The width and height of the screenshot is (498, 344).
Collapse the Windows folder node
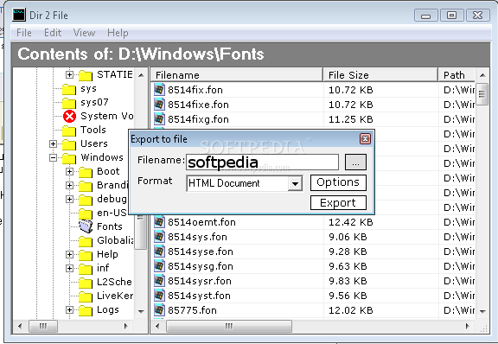tap(53, 157)
